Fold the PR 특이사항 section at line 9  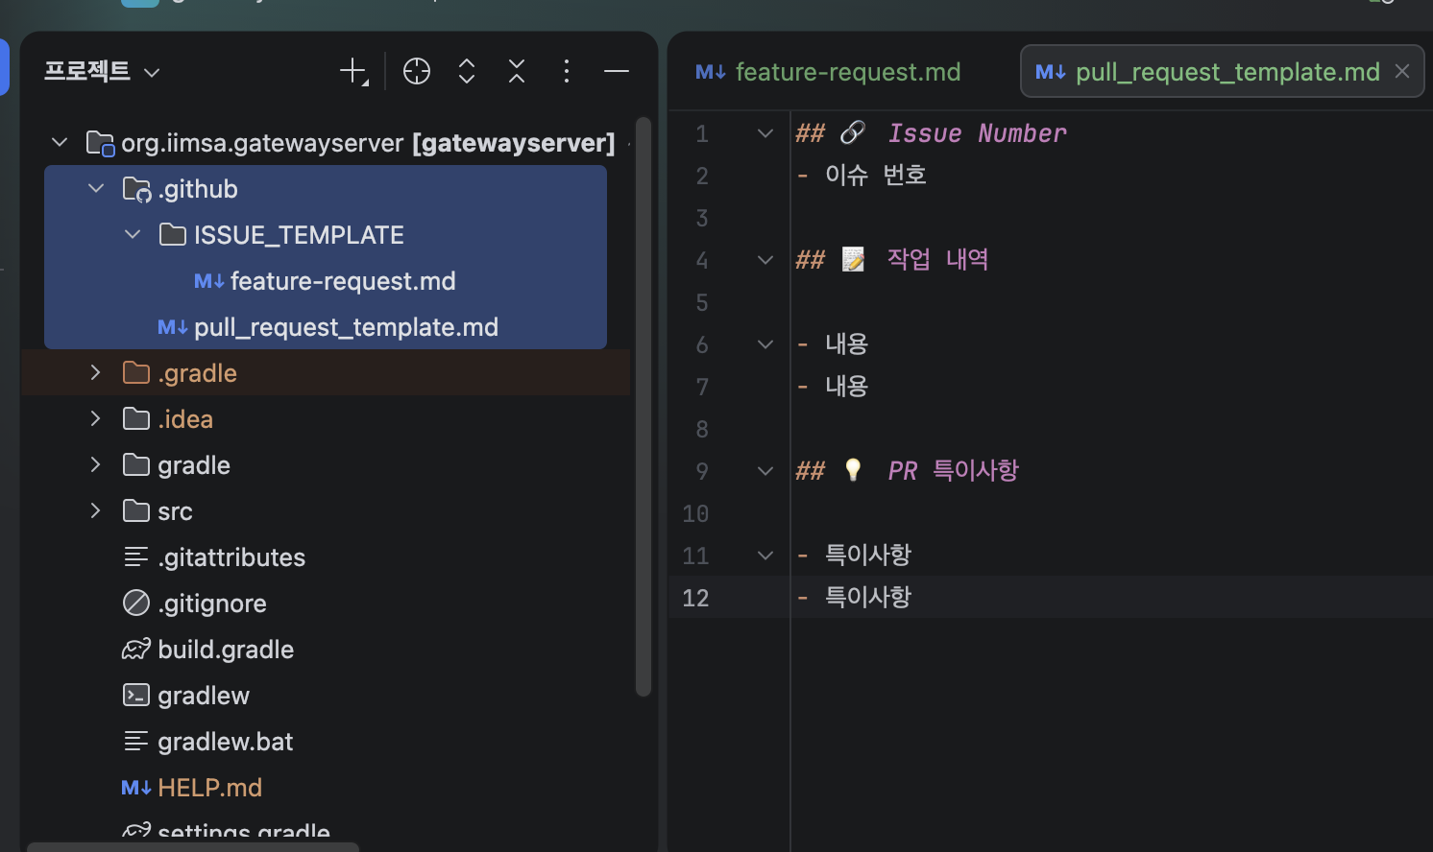click(x=765, y=471)
